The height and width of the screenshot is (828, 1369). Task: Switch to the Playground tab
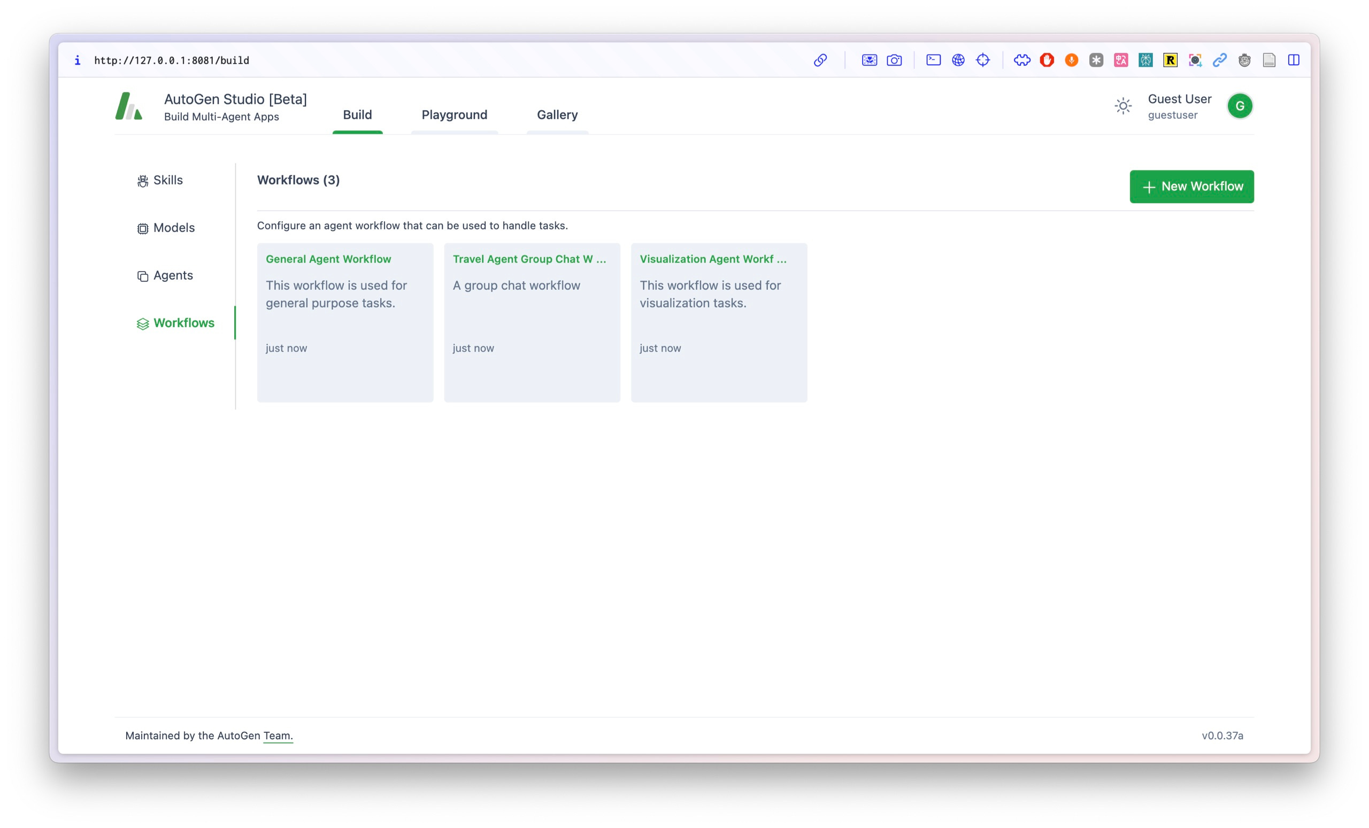pos(454,115)
